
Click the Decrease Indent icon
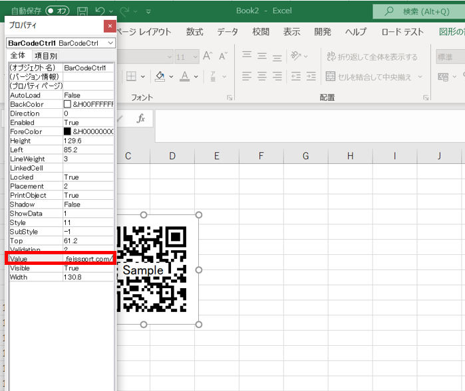[296, 76]
